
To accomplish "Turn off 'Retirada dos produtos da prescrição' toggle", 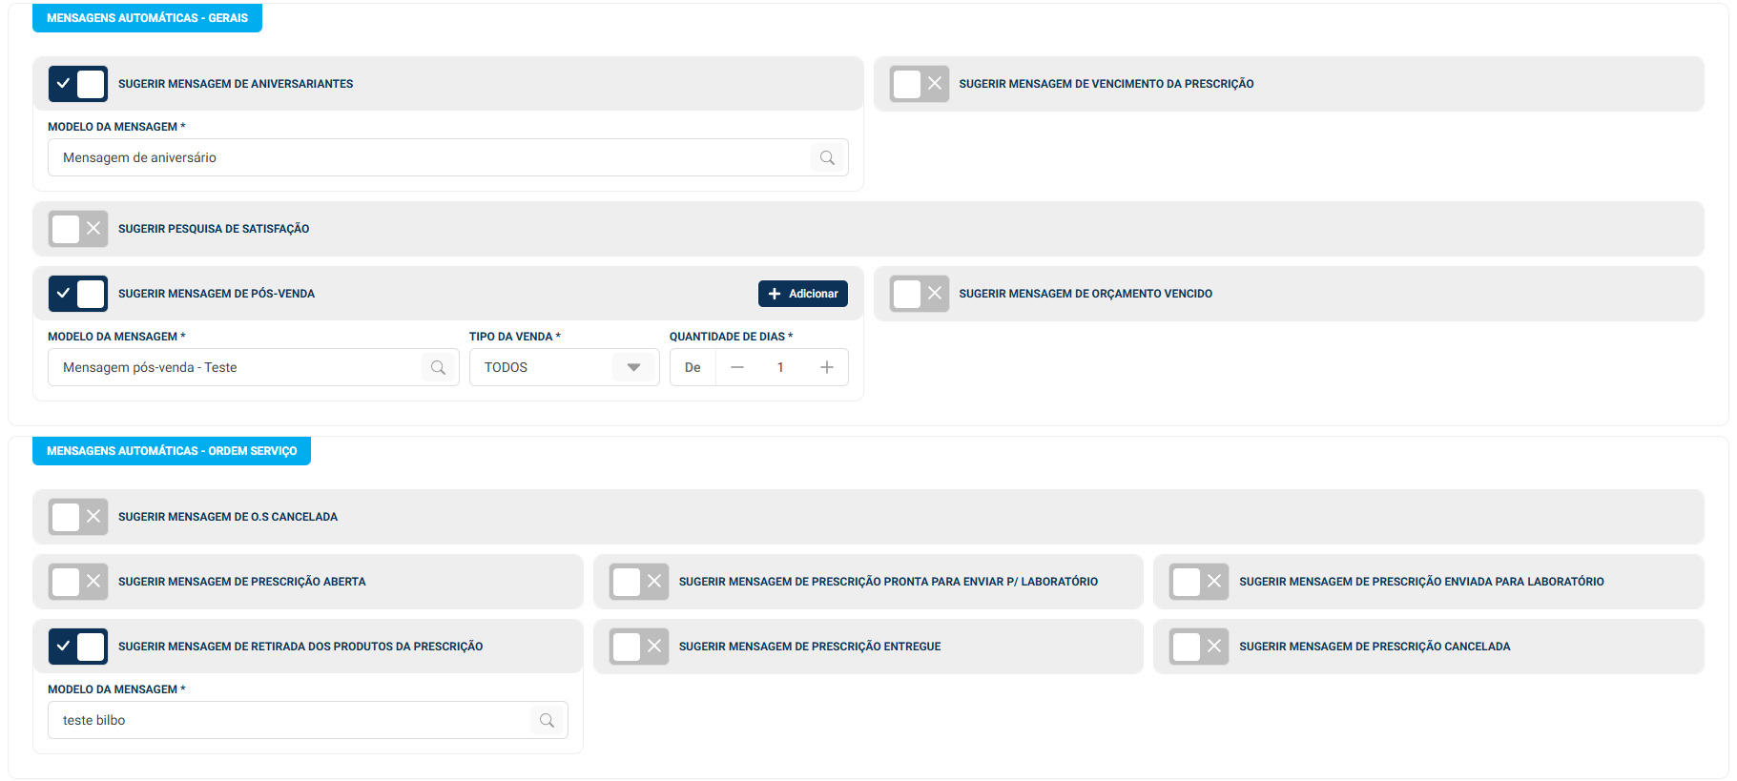I will coord(78,647).
